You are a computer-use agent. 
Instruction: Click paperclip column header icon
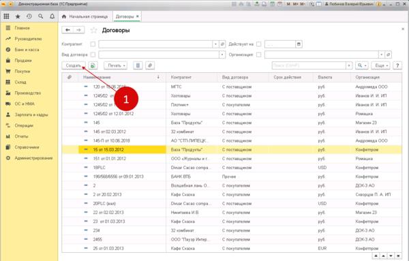[x=70, y=77]
